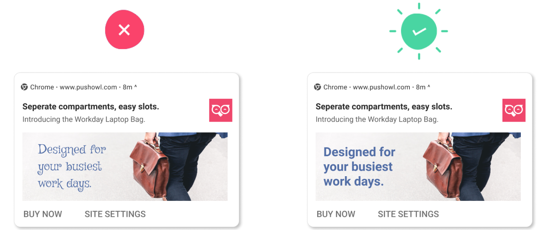
Task: Expand the right notification via its caret symbol
Action: (x=429, y=87)
